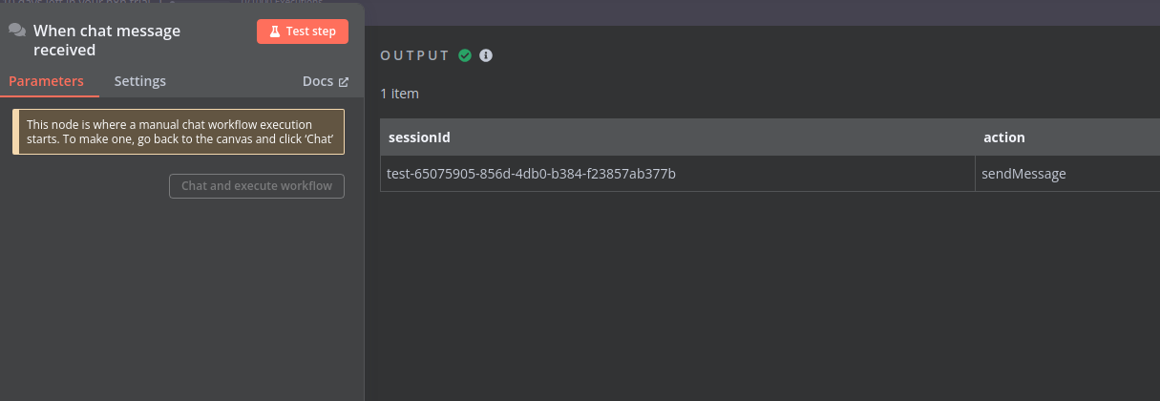Click Chat and execute workflow button
The height and width of the screenshot is (401, 1160).
point(257,186)
